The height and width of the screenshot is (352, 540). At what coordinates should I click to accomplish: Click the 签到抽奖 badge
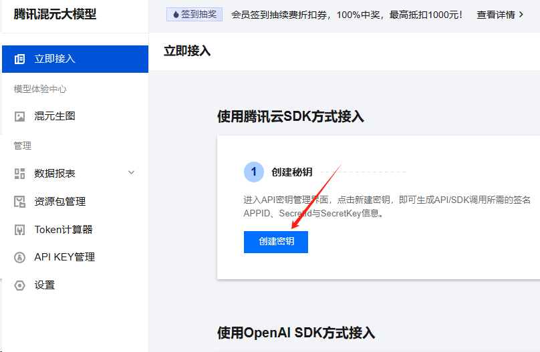tap(194, 15)
